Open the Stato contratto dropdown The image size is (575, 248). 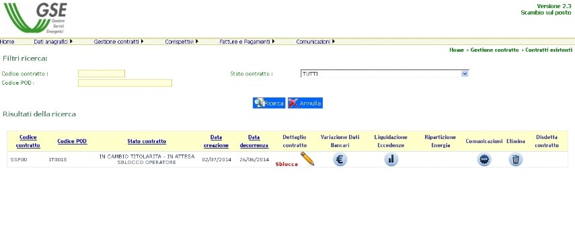coord(384,74)
